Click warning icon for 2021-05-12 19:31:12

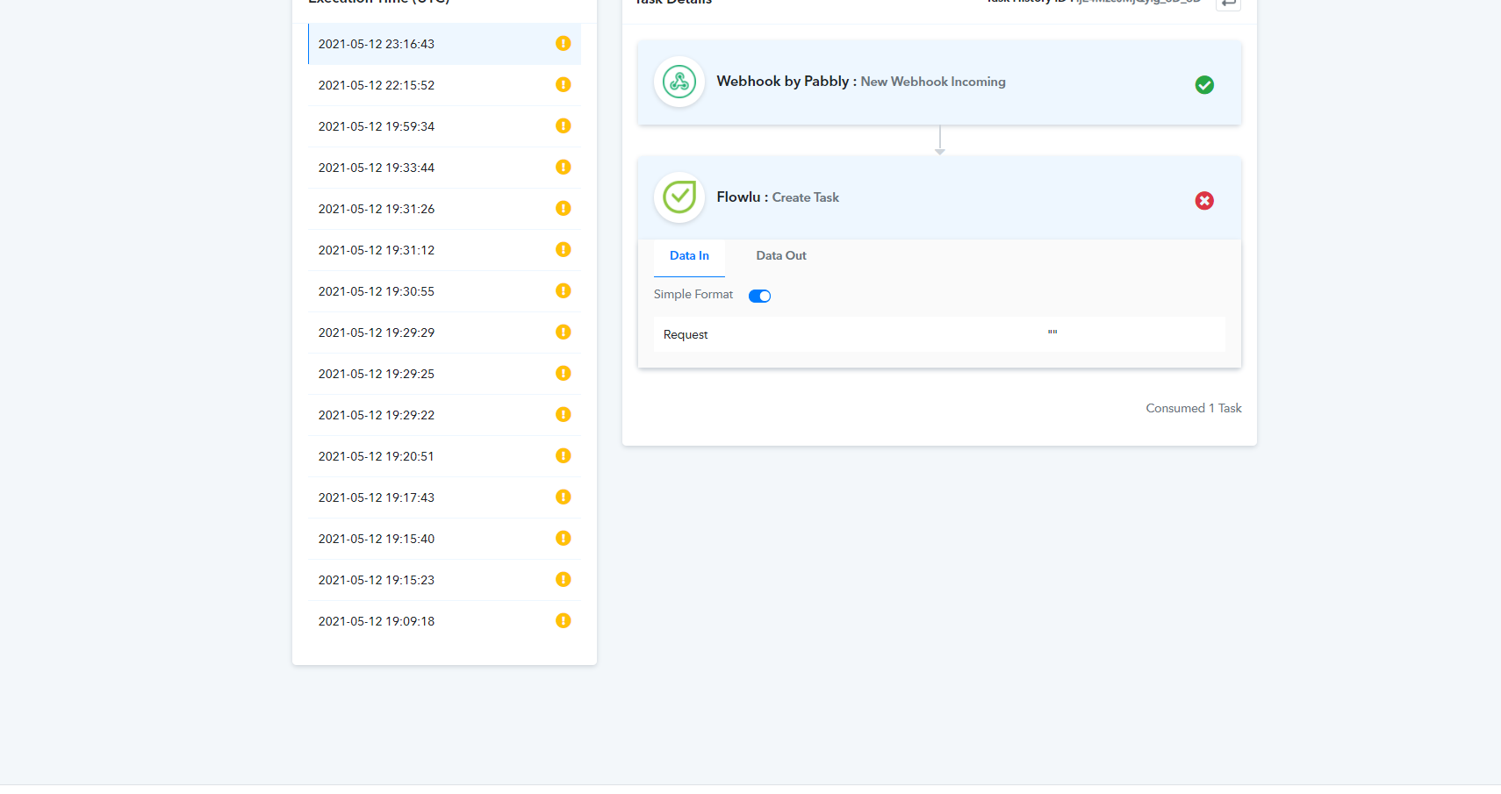[564, 249]
